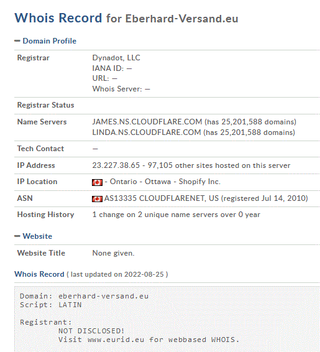
Task: Click the 'Registrant:' label in raw record
Action: click(x=45, y=322)
